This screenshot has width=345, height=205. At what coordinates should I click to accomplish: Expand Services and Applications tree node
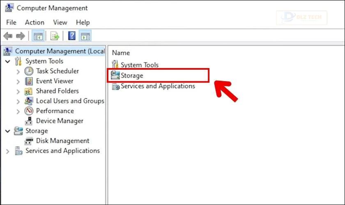point(8,151)
